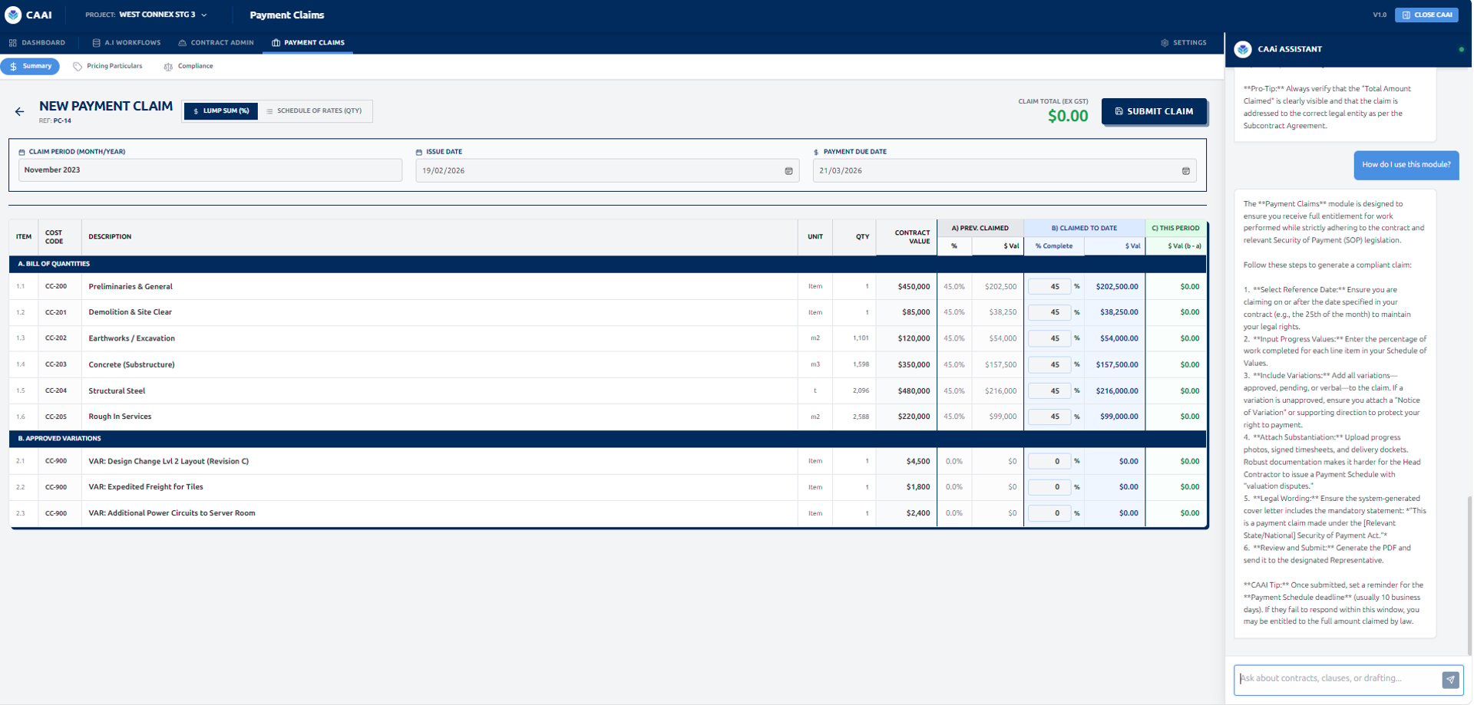
Task: Click the 'How do I use this module?' message
Action: coord(1406,165)
